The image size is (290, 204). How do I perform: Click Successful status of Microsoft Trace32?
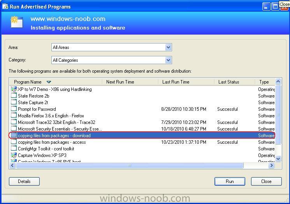[227, 122]
